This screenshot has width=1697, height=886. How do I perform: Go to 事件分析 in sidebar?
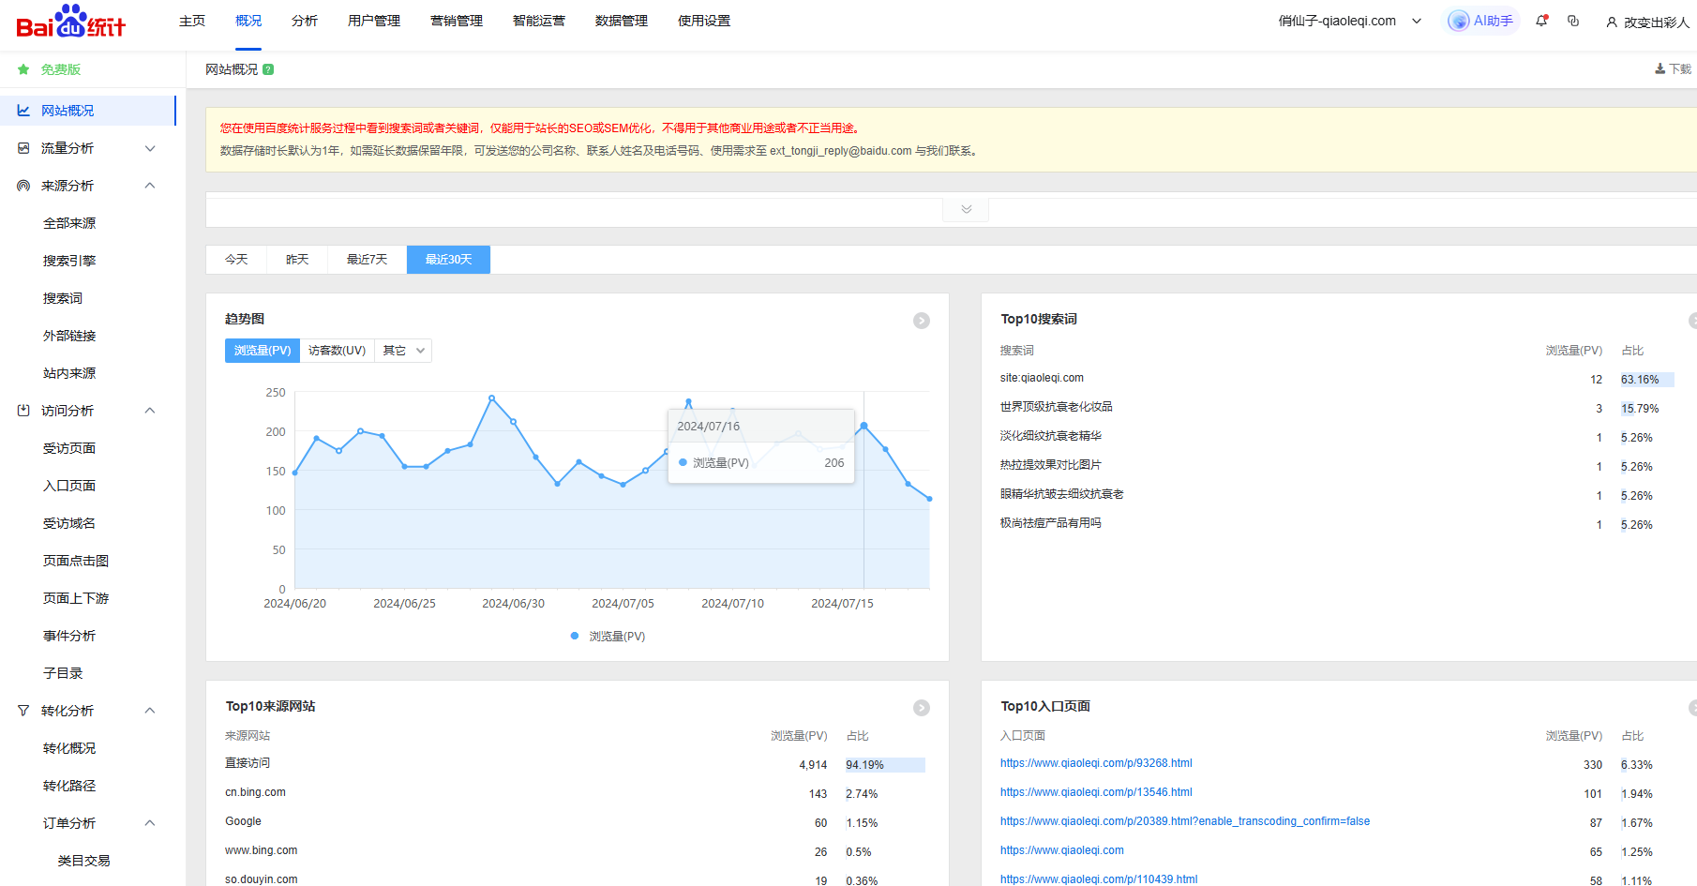point(69,636)
